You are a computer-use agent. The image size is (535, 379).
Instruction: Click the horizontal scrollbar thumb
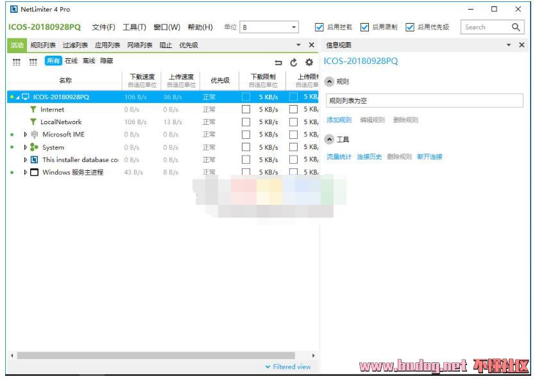point(156,355)
